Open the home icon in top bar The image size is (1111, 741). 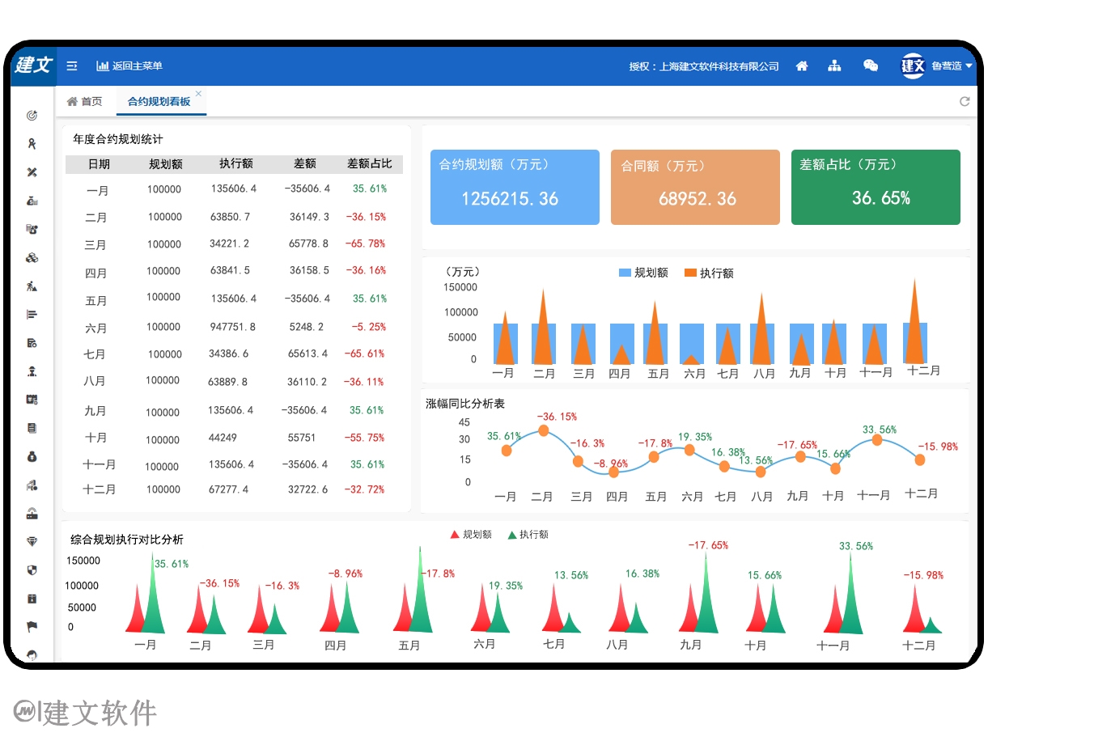click(802, 66)
